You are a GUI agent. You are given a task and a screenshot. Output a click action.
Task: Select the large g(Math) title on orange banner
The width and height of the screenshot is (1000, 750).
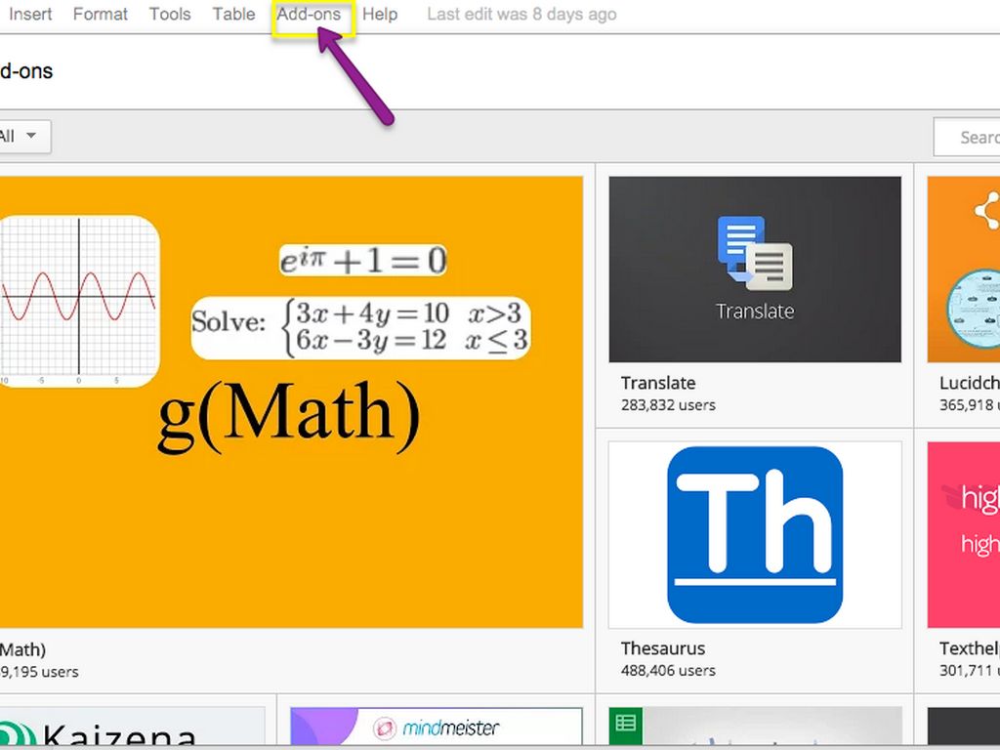pyautogui.click(x=289, y=414)
